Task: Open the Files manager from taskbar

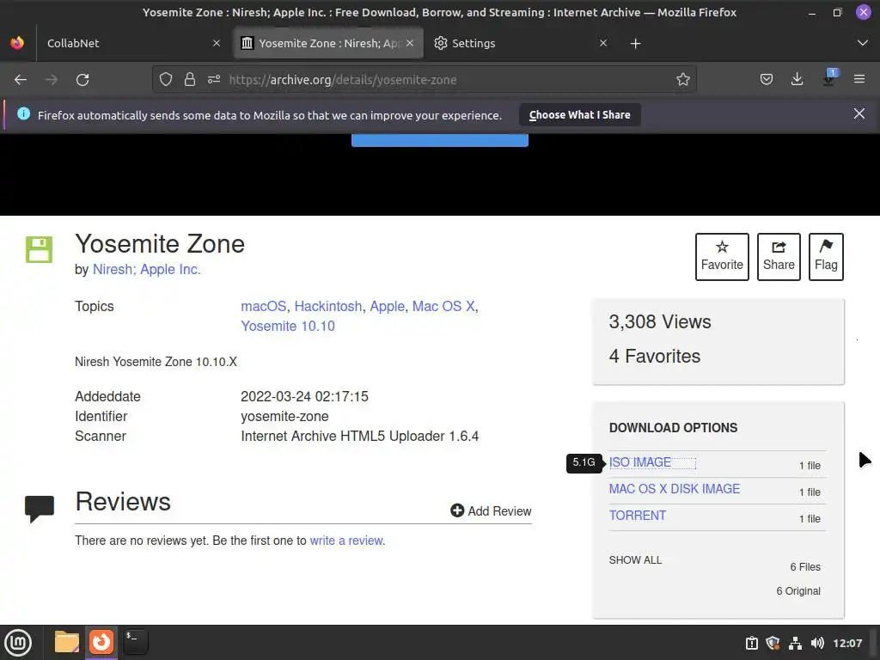Action: pyautogui.click(x=67, y=643)
